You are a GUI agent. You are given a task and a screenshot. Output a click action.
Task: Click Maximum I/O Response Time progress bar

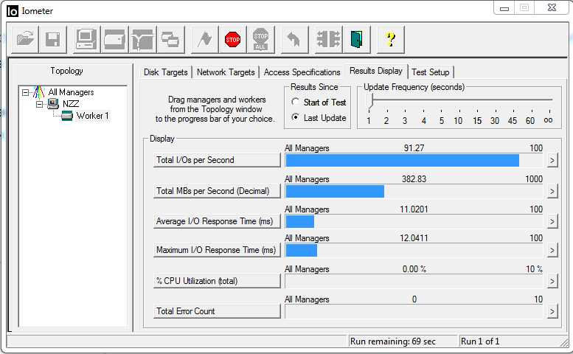414,251
